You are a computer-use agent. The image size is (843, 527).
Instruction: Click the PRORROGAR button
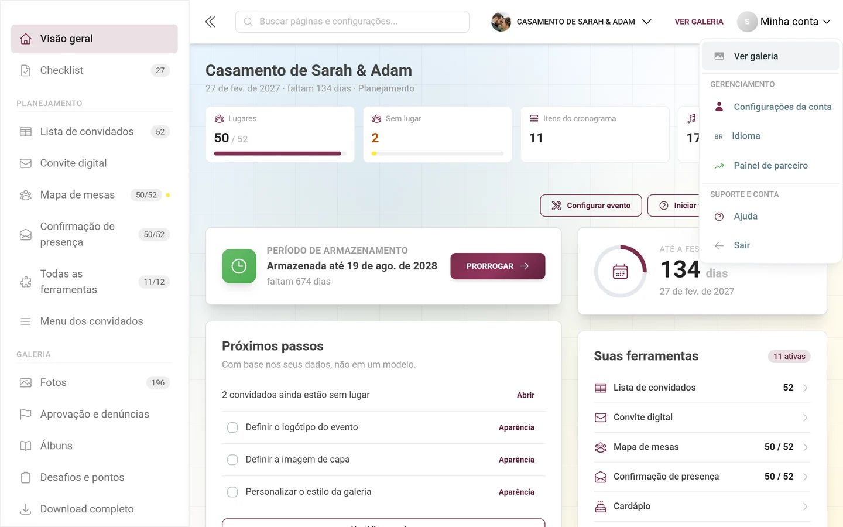498,266
